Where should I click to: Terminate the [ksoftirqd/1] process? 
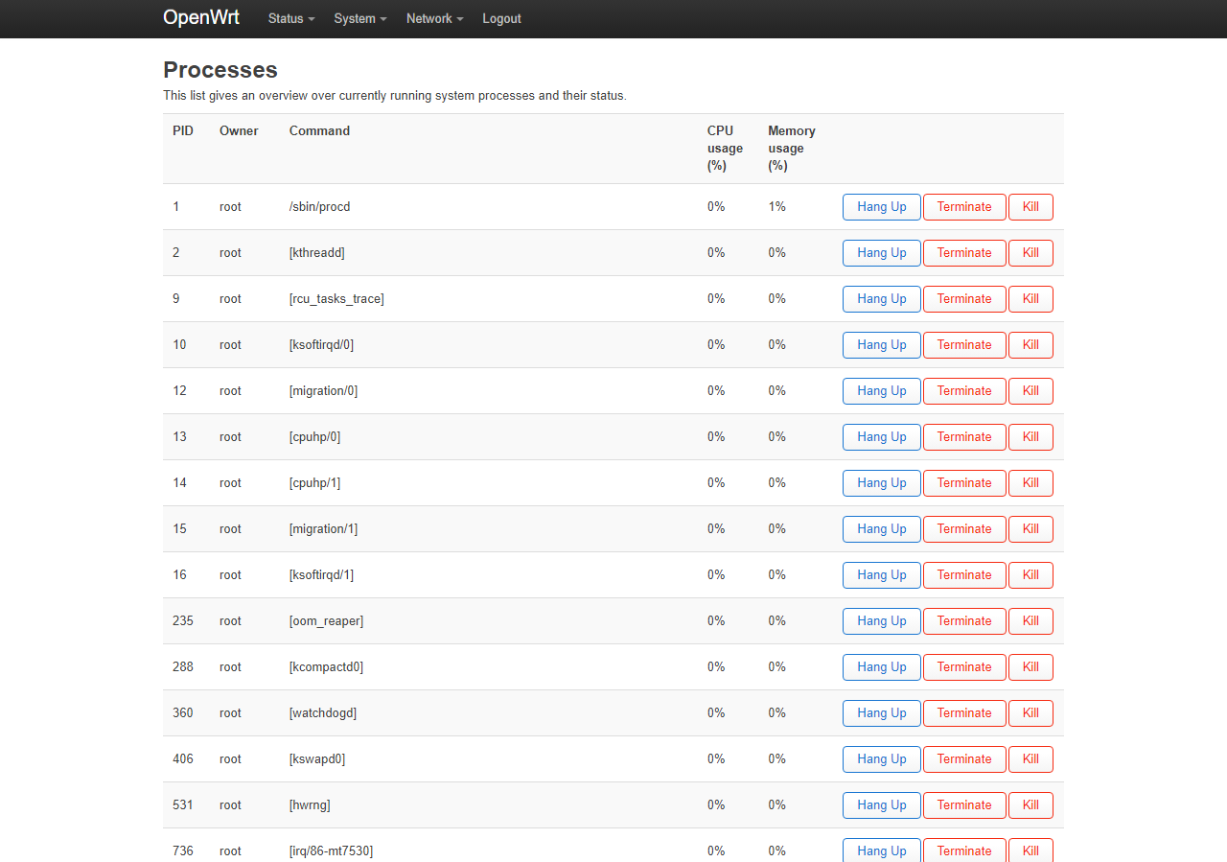point(963,575)
